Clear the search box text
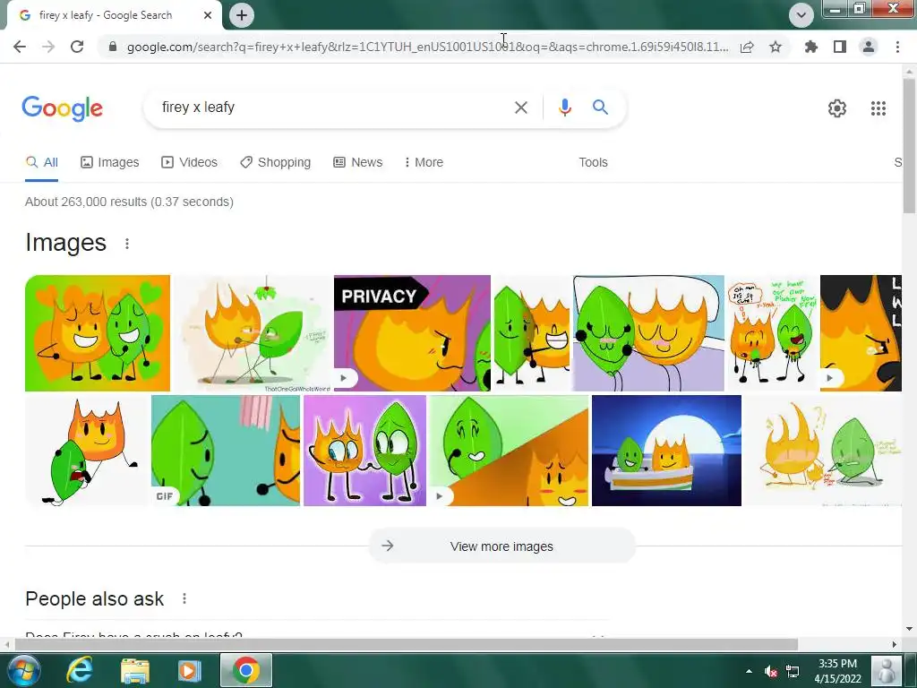The image size is (917, 688). pos(520,107)
